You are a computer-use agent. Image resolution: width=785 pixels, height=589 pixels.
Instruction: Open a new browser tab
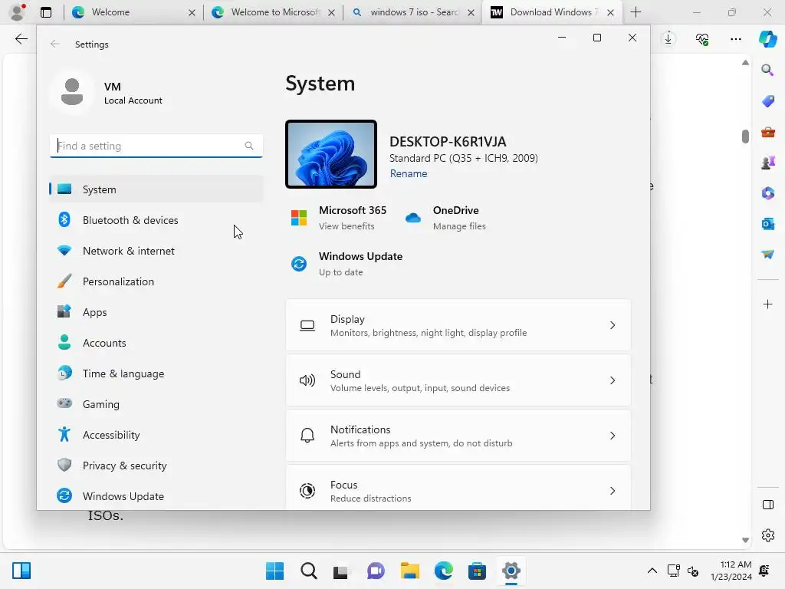(x=636, y=12)
